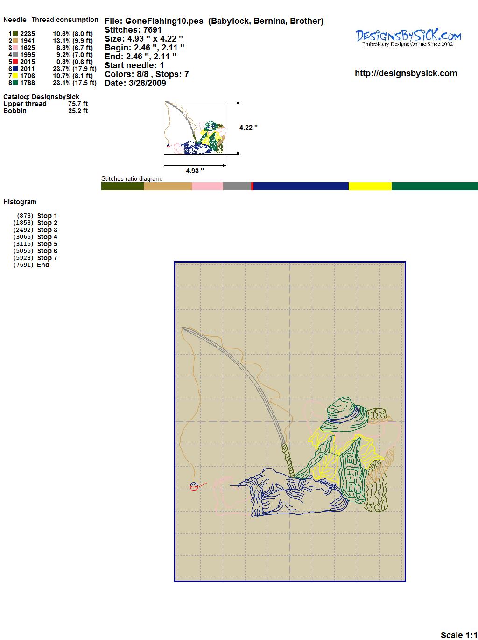Select needle 2 tan color swatch
This screenshot has width=478, height=640.
[15, 41]
